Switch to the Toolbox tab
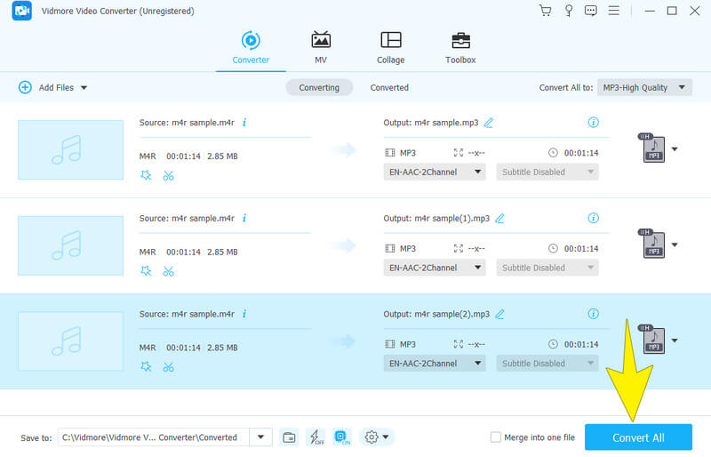The width and height of the screenshot is (711, 457). coord(460,48)
